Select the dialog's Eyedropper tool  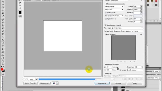pos(20,8)
